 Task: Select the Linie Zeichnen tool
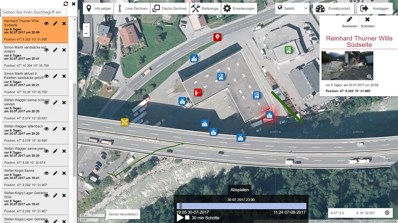pos(132,9)
